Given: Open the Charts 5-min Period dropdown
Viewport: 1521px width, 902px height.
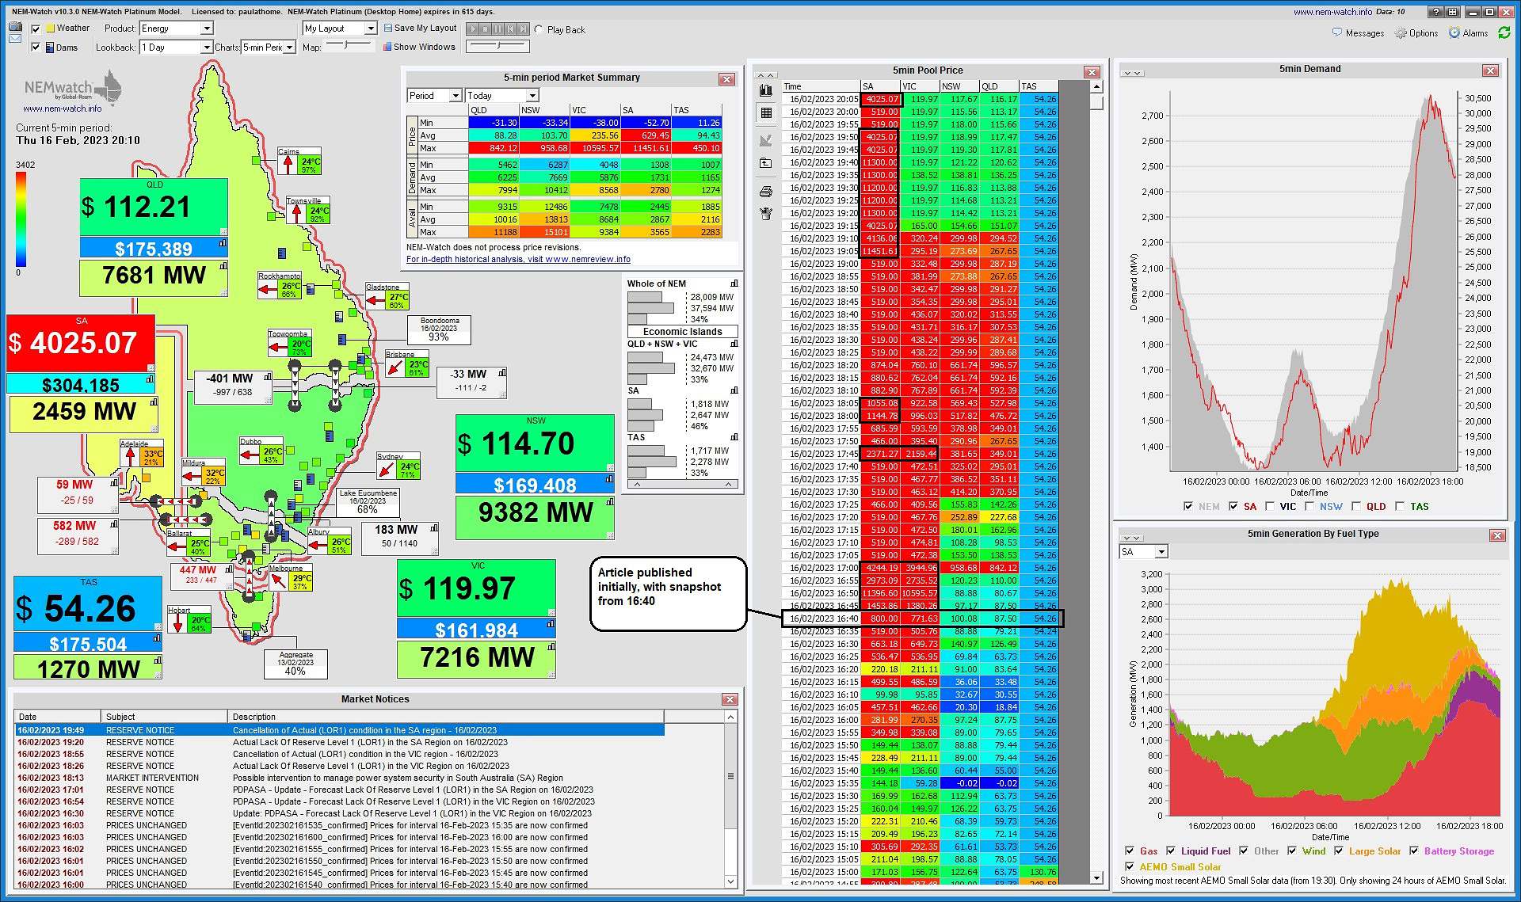Looking at the screenshot, I should (269, 48).
